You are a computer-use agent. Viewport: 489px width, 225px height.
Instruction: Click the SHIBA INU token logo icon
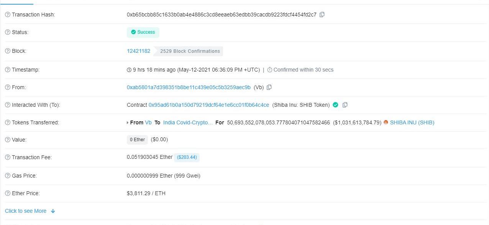(x=386, y=122)
